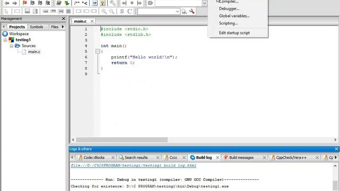340x191 pixels.
Task: Click the green document icon in the top toolbar
Action: 67,3
